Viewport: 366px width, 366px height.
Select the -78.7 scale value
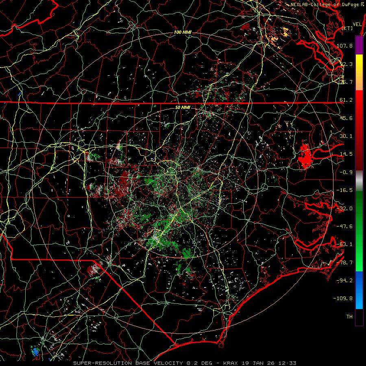pyautogui.click(x=344, y=263)
